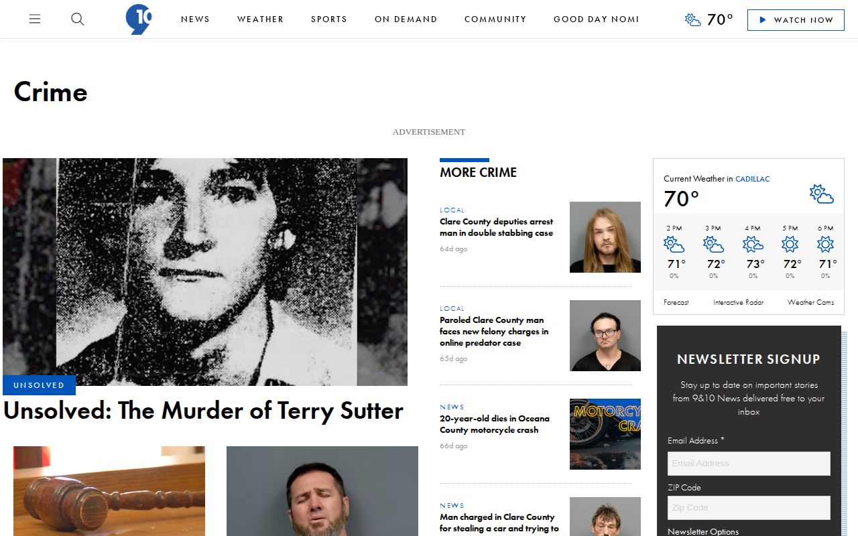Select the 2 PM forecast weather icon
The image size is (858, 536).
coord(674,245)
